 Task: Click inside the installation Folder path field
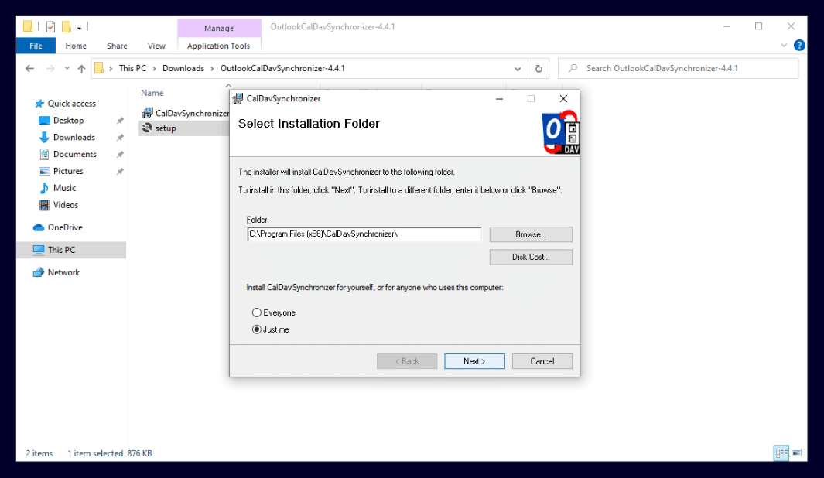click(364, 234)
